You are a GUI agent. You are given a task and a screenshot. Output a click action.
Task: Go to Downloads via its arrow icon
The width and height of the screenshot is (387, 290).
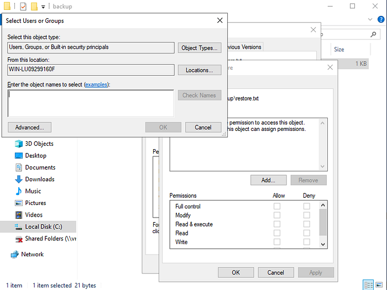pos(19,180)
